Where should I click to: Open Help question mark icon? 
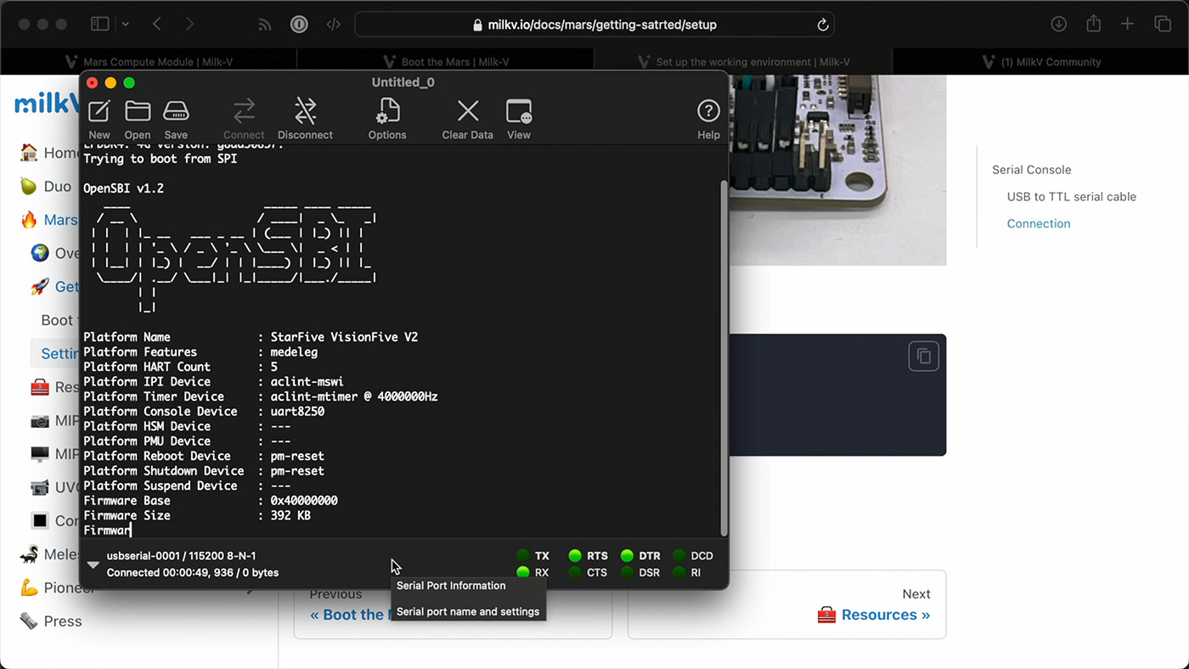(x=708, y=111)
